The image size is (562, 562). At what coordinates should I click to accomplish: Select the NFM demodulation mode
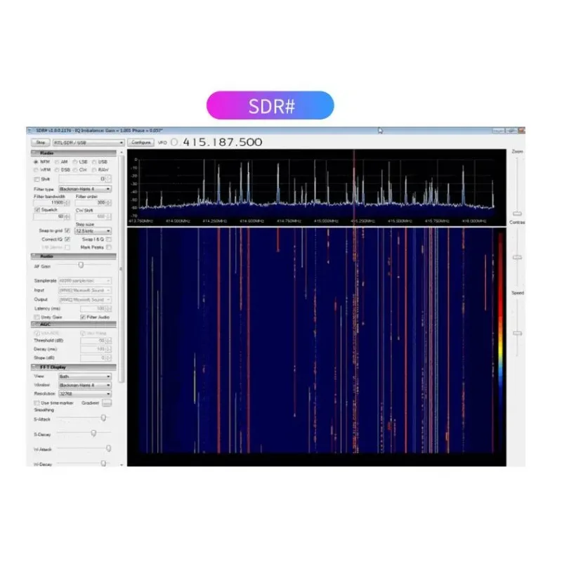[x=36, y=162]
